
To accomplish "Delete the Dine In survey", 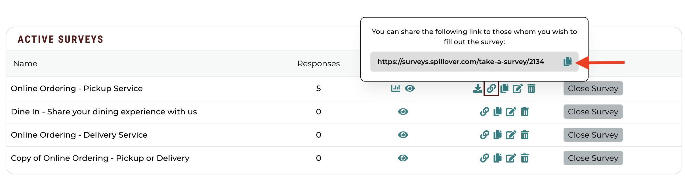I will (x=524, y=112).
